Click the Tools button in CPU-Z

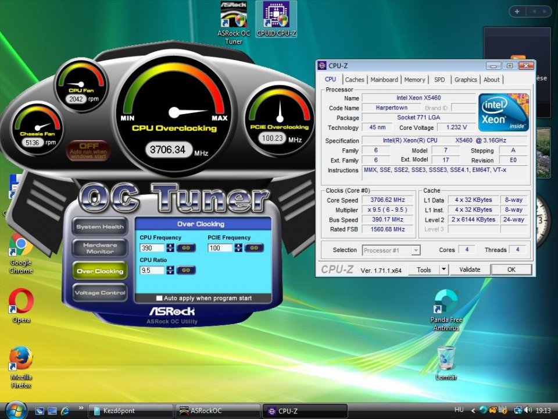pos(424,269)
